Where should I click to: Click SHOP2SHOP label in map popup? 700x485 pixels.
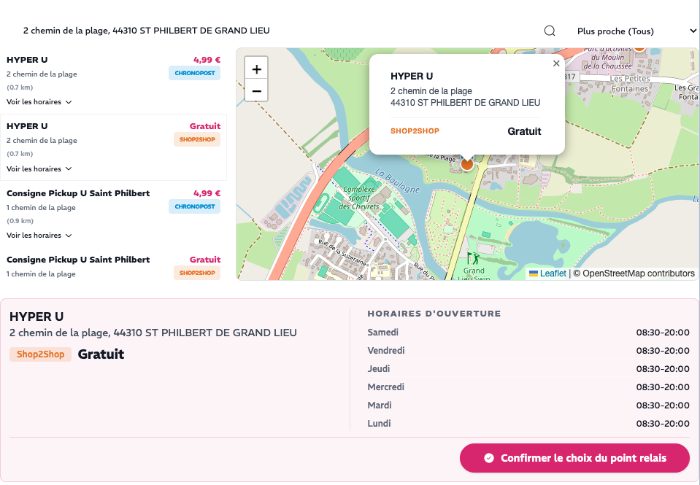click(x=415, y=131)
